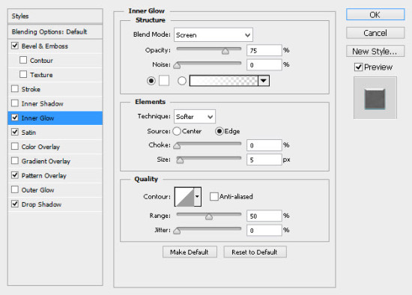The height and width of the screenshot is (295, 412).
Task: Enable the Stroke effect checkbox
Action: click(15, 89)
